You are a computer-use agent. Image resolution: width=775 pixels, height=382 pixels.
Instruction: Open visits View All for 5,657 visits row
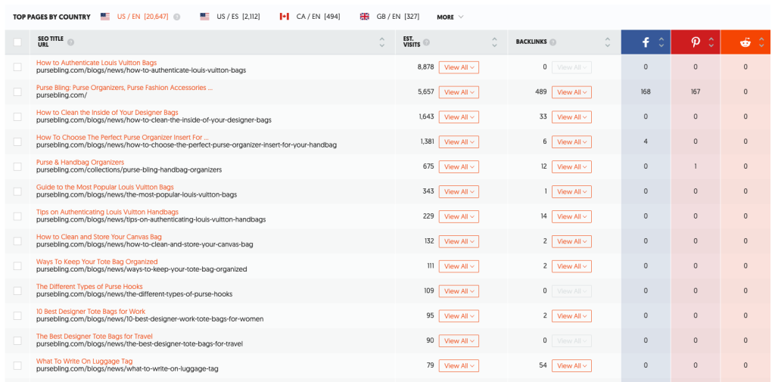[x=459, y=92]
